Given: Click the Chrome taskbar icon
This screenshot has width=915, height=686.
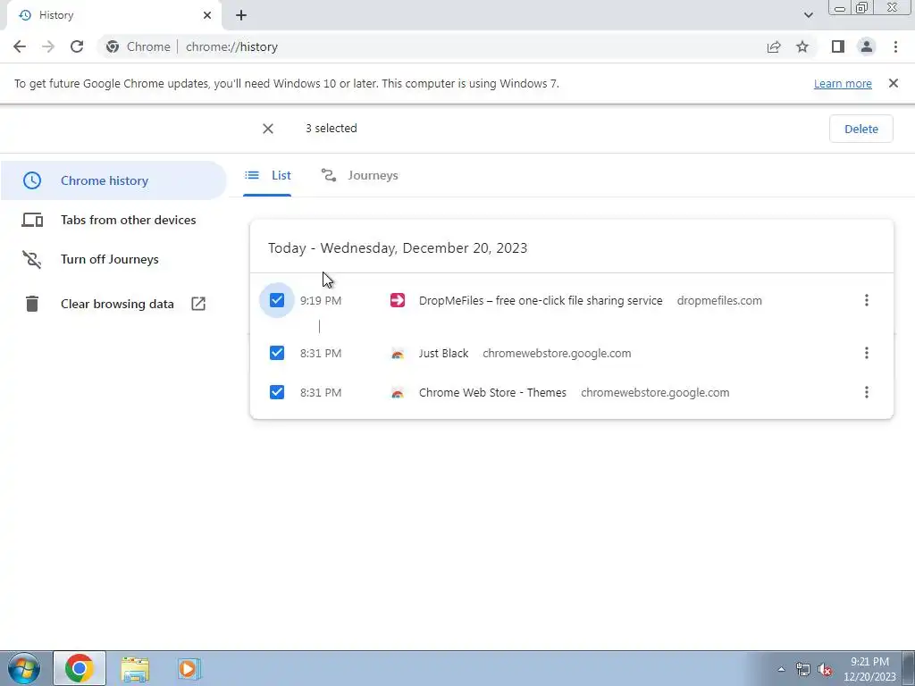Looking at the screenshot, I should 80,668.
